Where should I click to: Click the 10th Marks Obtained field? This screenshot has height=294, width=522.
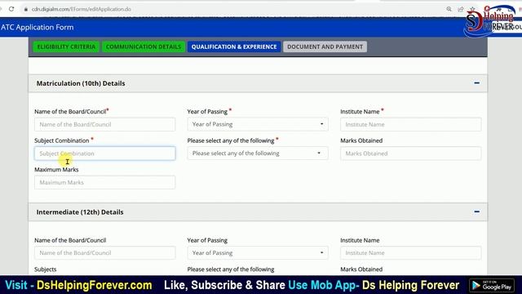(x=410, y=154)
